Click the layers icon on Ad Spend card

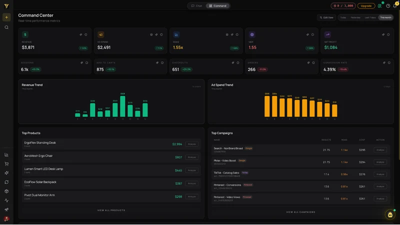151,34
